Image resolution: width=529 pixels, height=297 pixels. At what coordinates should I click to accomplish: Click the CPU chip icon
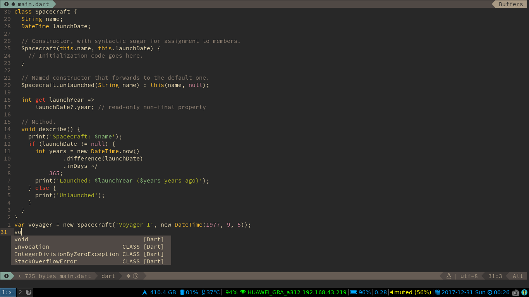click(182, 292)
